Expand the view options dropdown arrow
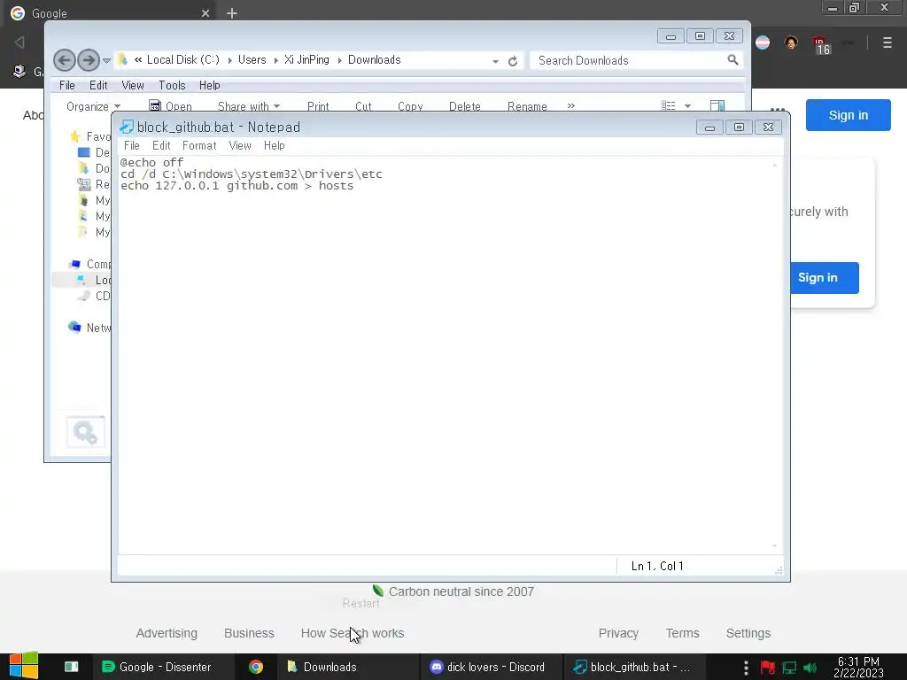907x680 pixels. click(x=687, y=106)
